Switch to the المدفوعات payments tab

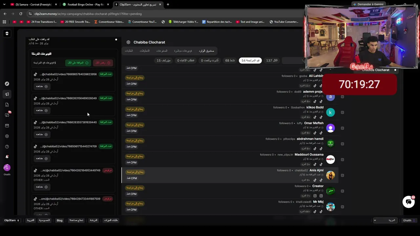point(162,51)
